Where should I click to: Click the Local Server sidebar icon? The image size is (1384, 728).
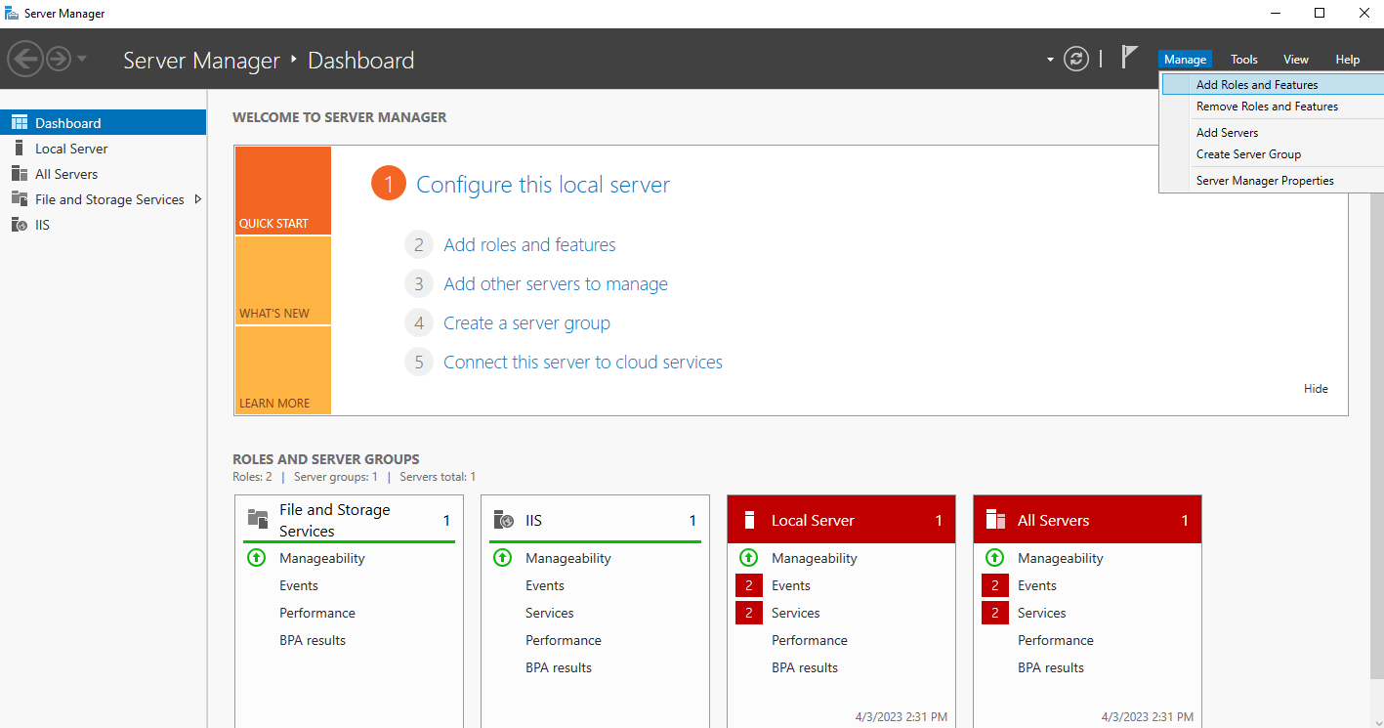[19, 149]
